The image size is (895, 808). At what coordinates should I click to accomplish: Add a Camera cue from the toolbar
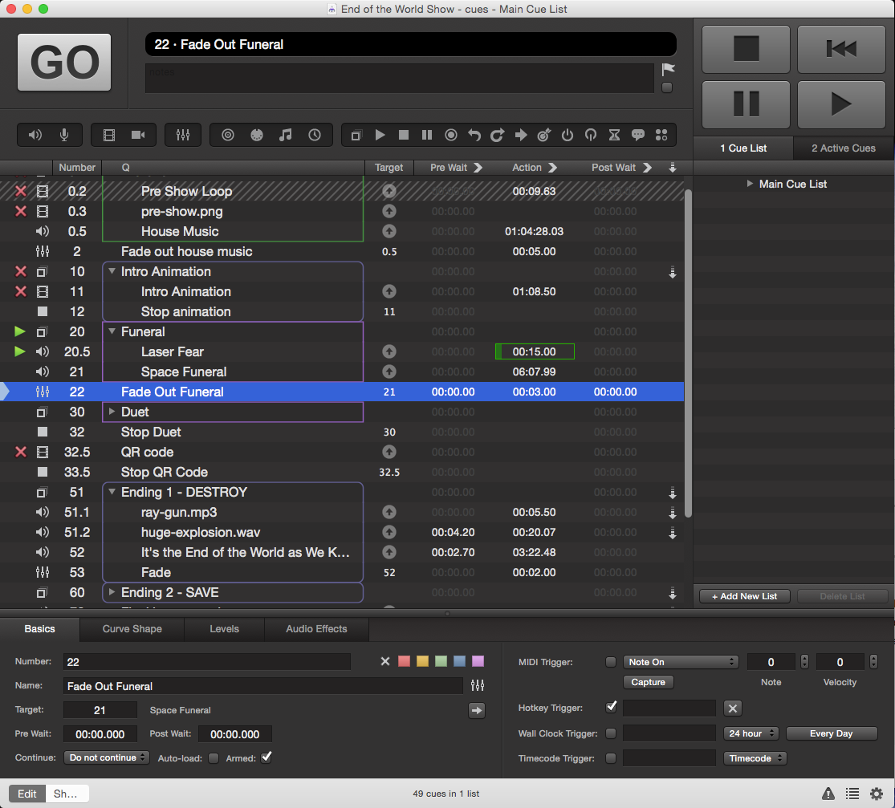pos(138,136)
